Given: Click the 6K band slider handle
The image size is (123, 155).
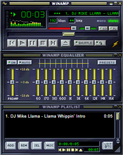Looking at the screenshot, I should click(x=86, y=82).
